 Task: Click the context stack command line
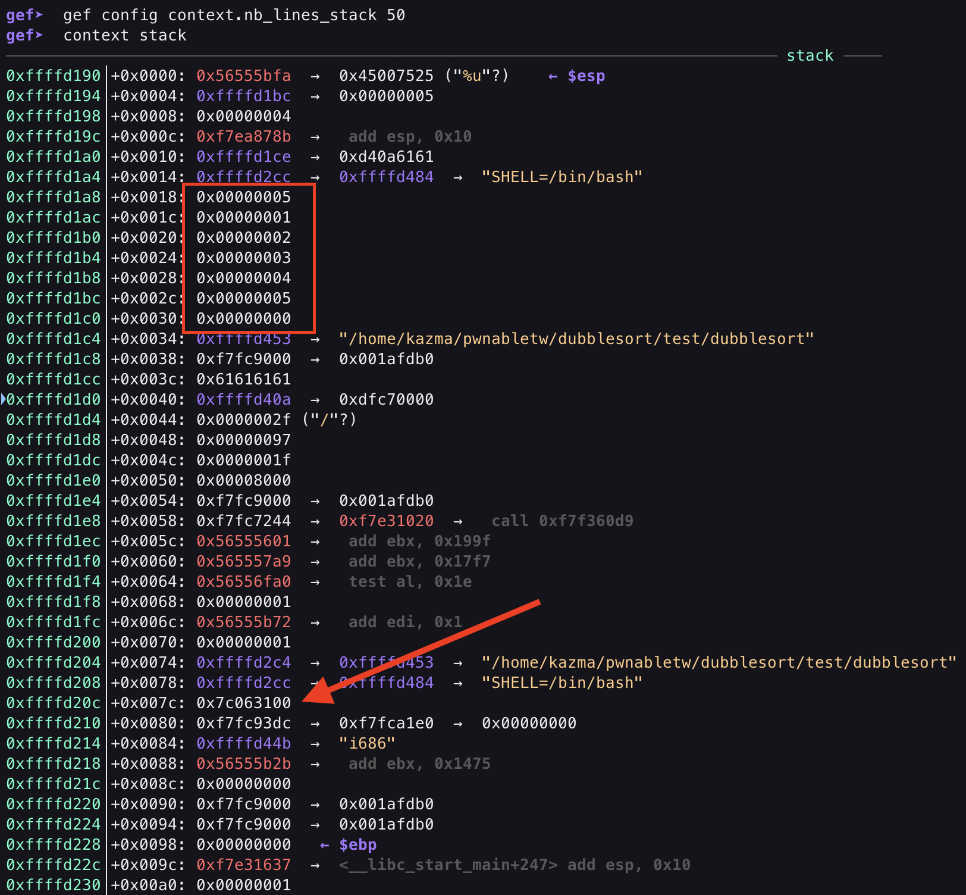coord(125,36)
